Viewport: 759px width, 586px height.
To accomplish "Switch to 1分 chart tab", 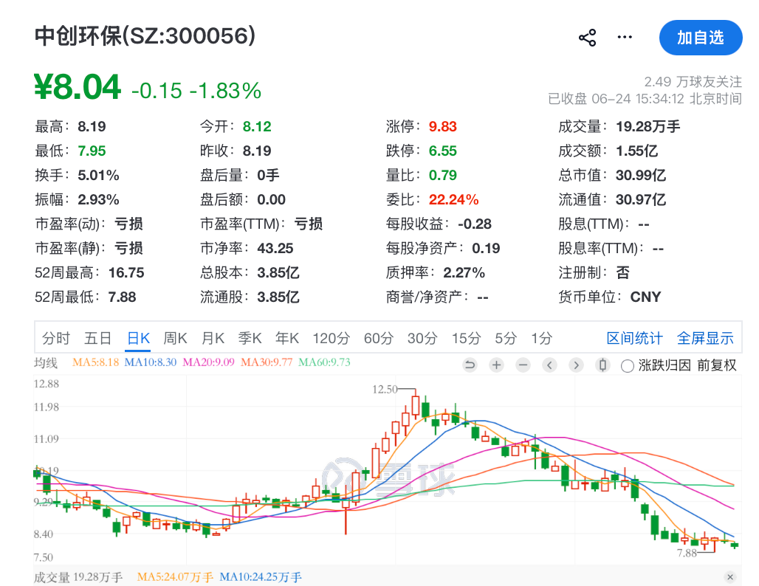I will pos(542,338).
